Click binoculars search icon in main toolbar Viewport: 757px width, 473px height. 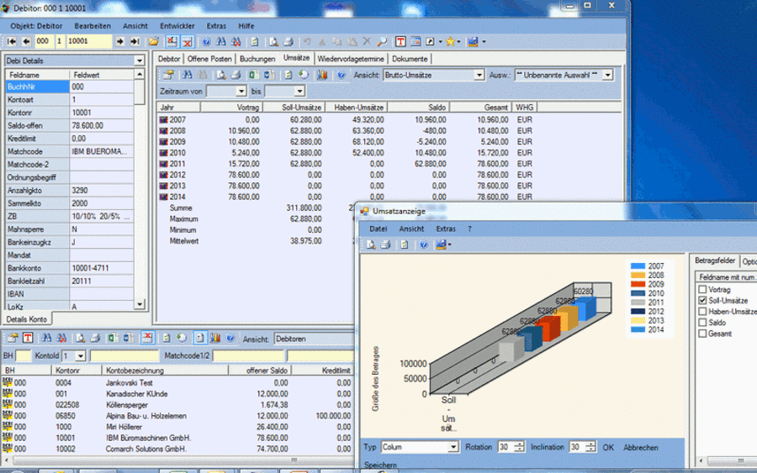220,41
